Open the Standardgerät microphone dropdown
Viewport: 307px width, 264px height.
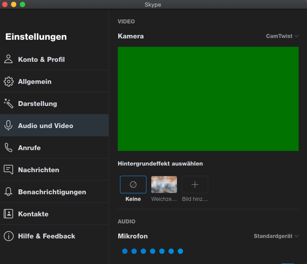[x=276, y=236]
